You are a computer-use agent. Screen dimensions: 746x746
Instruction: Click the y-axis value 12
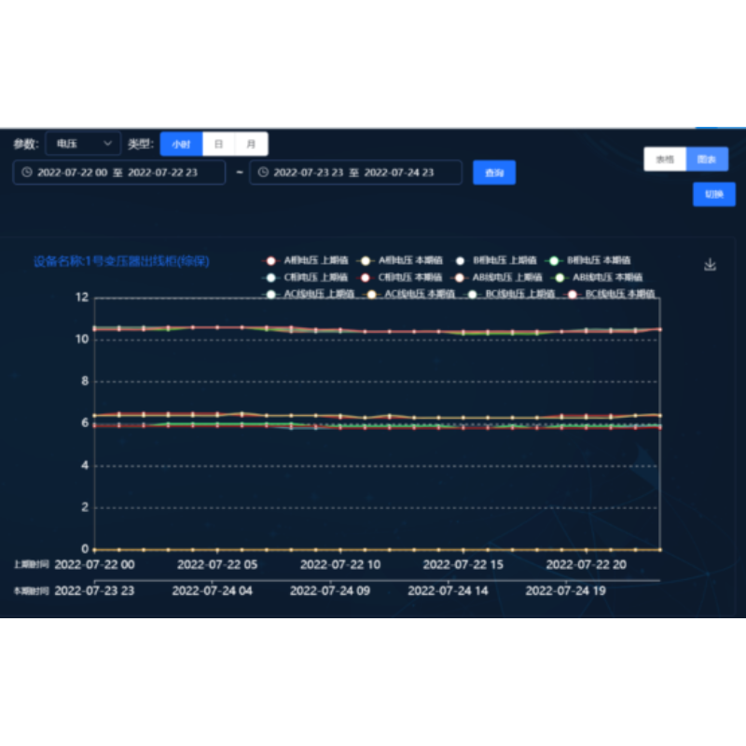(x=82, y=297)
